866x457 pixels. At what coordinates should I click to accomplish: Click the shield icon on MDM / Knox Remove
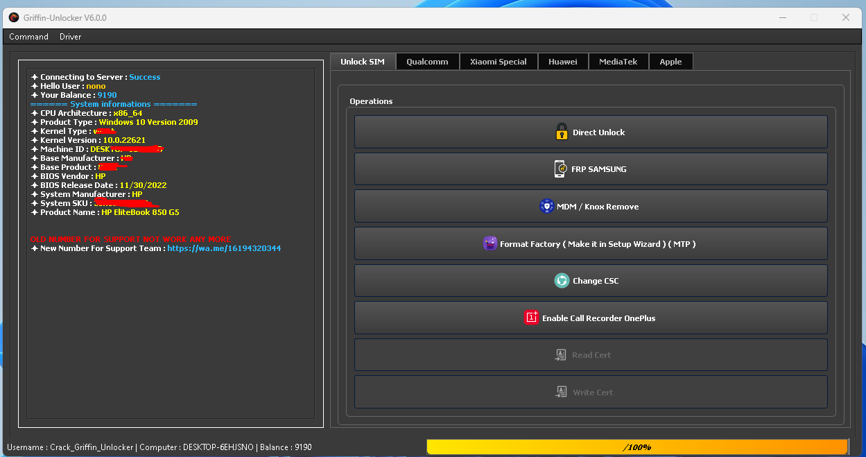[x=547, y=206]
